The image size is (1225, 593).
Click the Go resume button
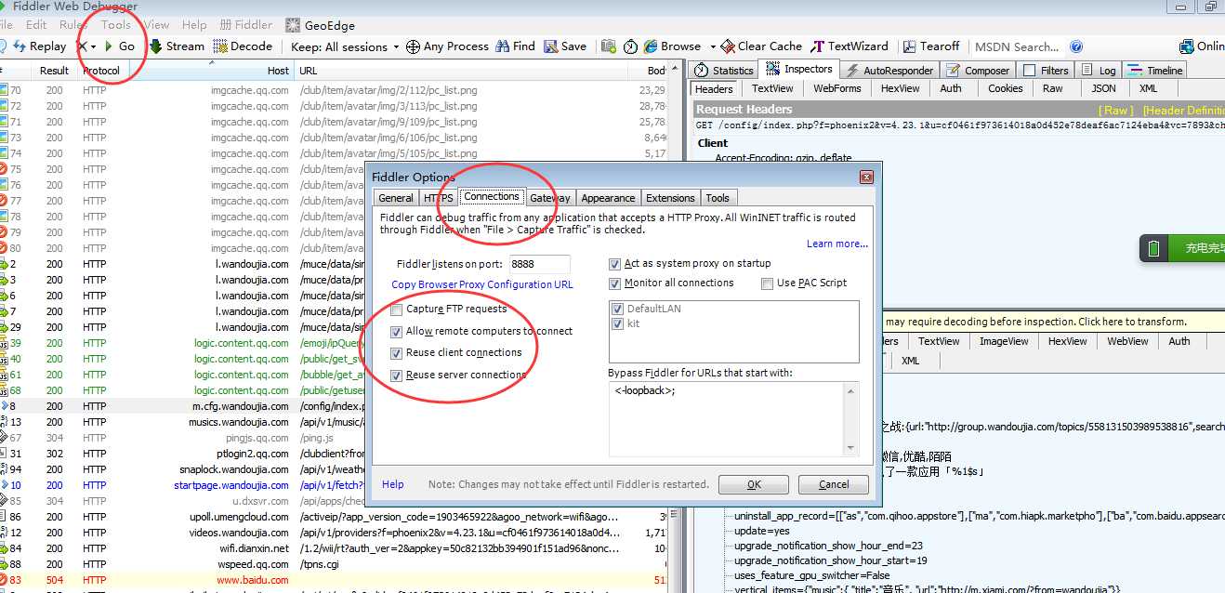click(118, 46)
